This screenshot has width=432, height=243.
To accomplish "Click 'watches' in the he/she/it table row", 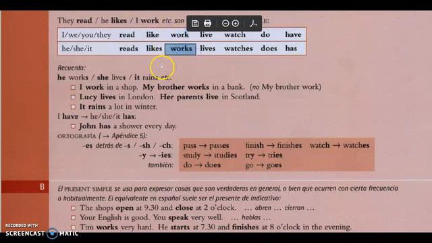I will click(x=238, y=48).
